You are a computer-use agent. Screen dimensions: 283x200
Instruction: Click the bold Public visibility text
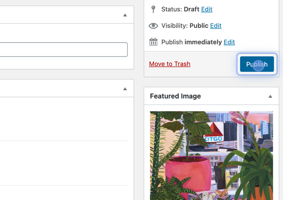(199, 26)
